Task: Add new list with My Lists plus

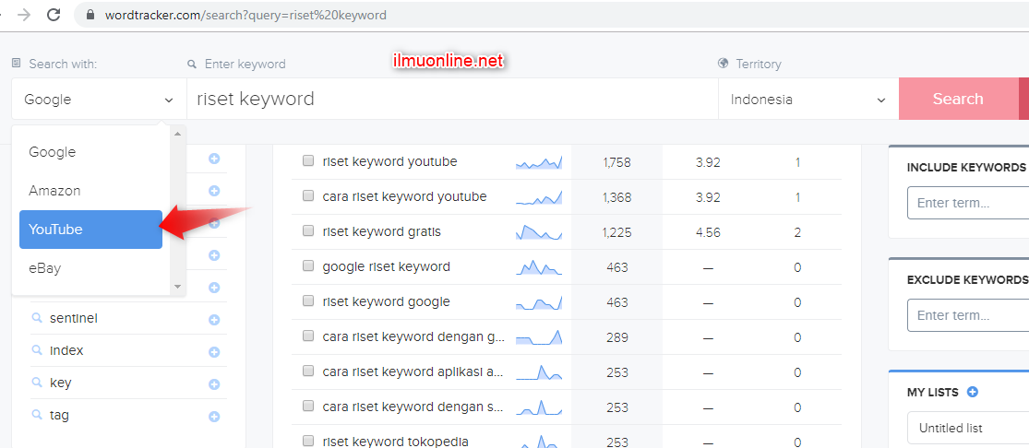Action: 972,392
